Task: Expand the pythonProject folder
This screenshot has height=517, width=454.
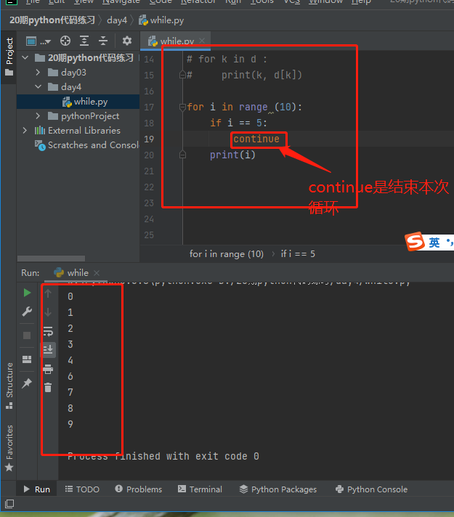Action: pyautogui.click(x=38, y=116)
